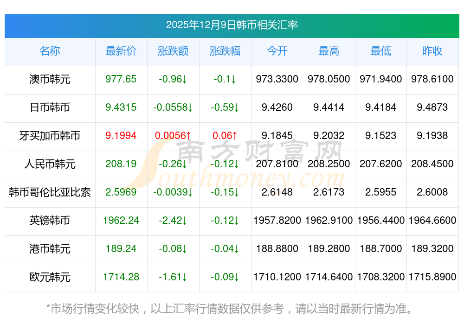The width and height of the screenshot is (464, 323).
Task: Click the 涨跌幅 column header
Action: coord(225,51)
